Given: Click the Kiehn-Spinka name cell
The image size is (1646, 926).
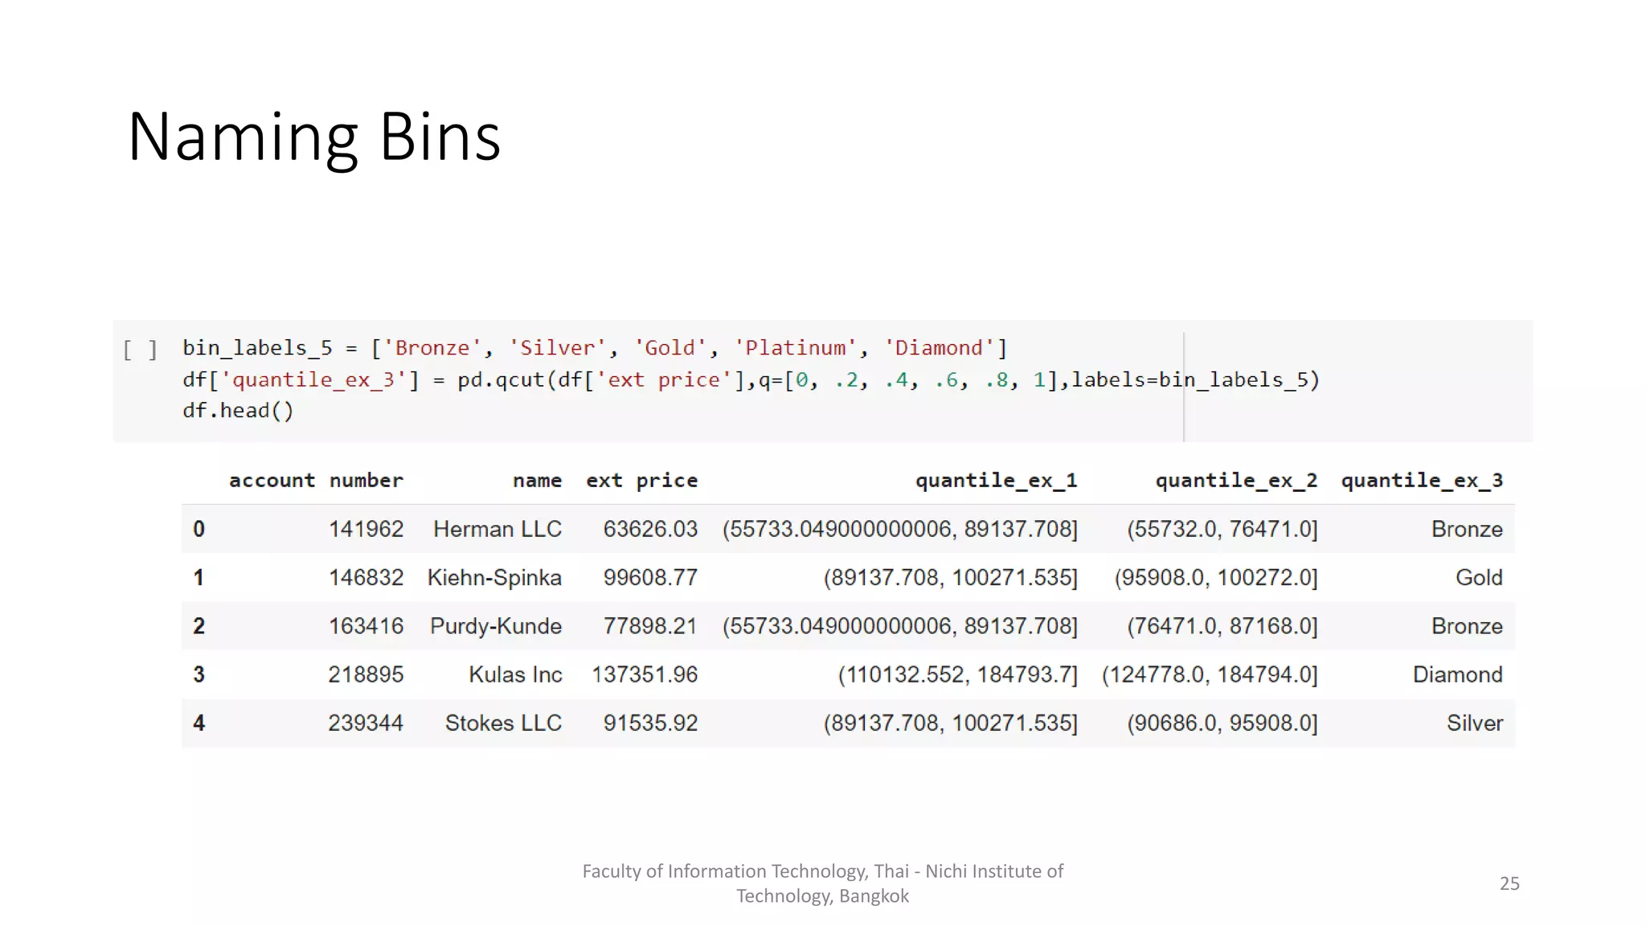Looking at the screenshot, I should [494, 577].
